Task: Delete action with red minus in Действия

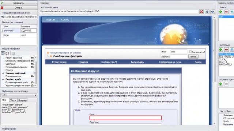Action: (226, 49)
